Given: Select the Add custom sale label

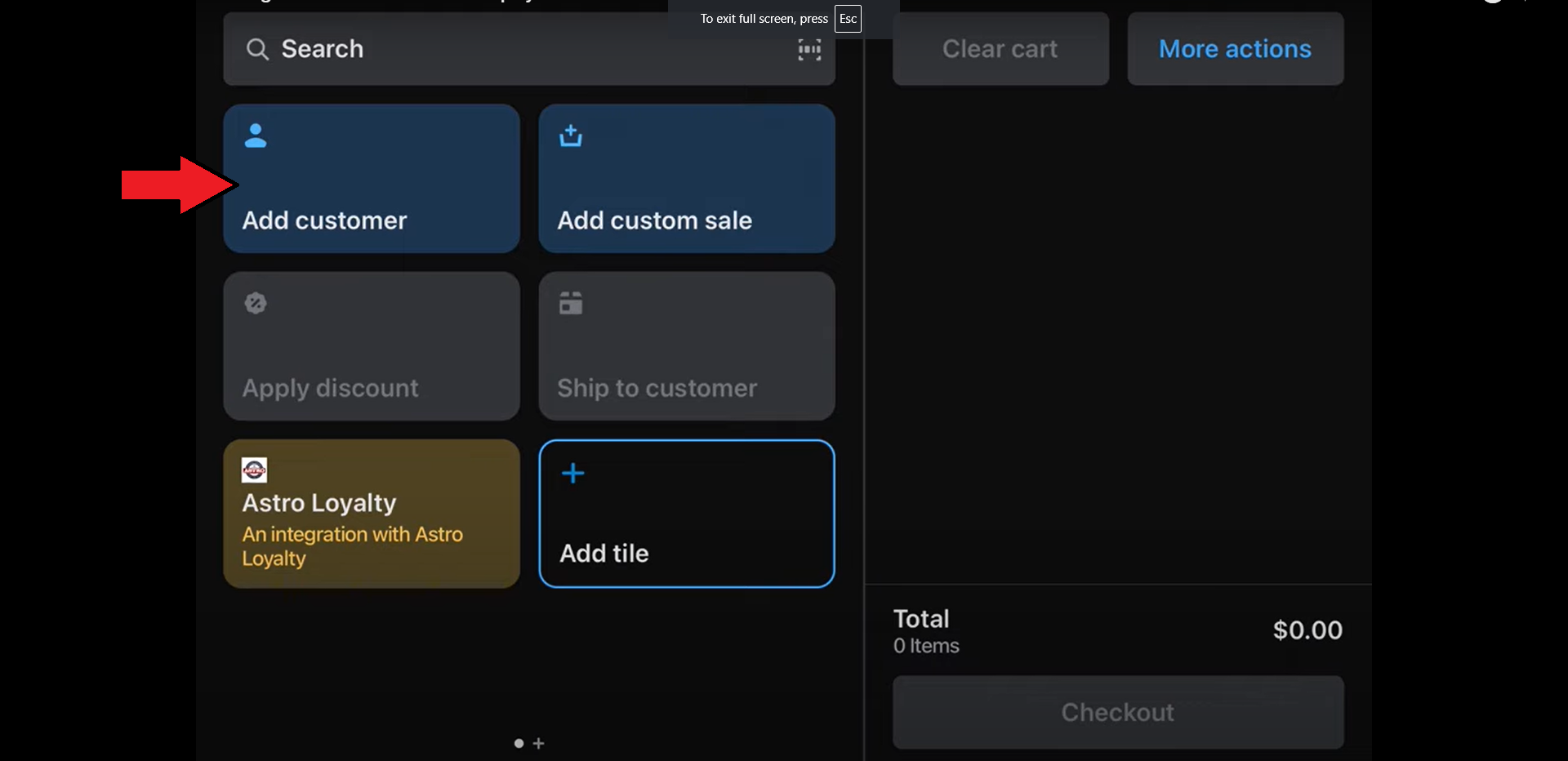Looking at the screenshot, I should pos(654,220).
